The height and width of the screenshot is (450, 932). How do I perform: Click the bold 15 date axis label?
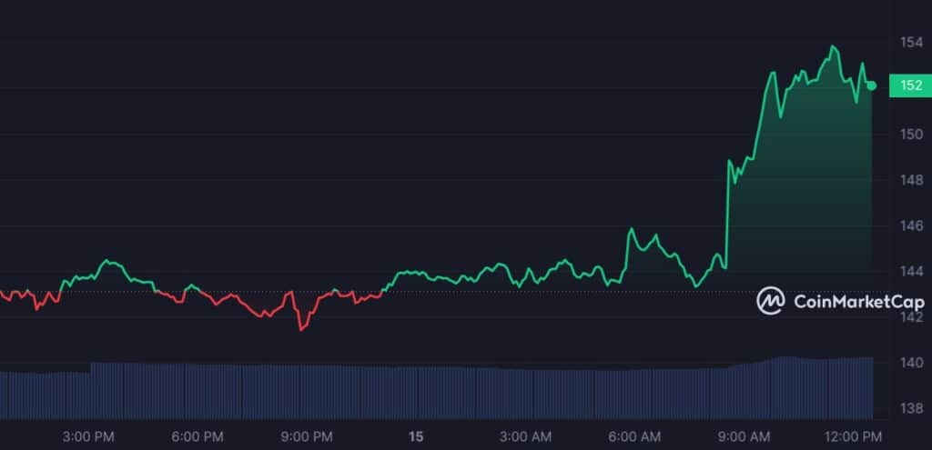416,437
